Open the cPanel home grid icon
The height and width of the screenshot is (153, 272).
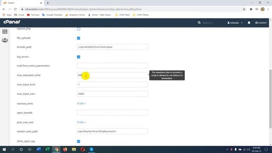(5, 31)
